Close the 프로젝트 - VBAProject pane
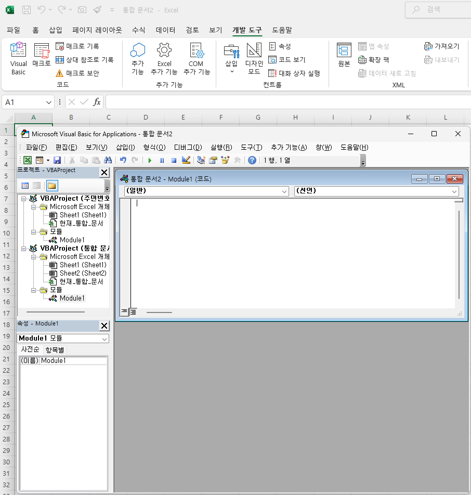 [x=104, y=173]
